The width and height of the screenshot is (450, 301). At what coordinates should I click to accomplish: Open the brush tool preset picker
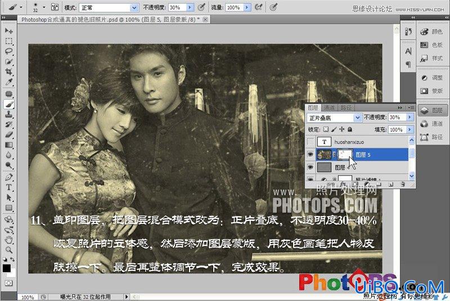point(15,7)
